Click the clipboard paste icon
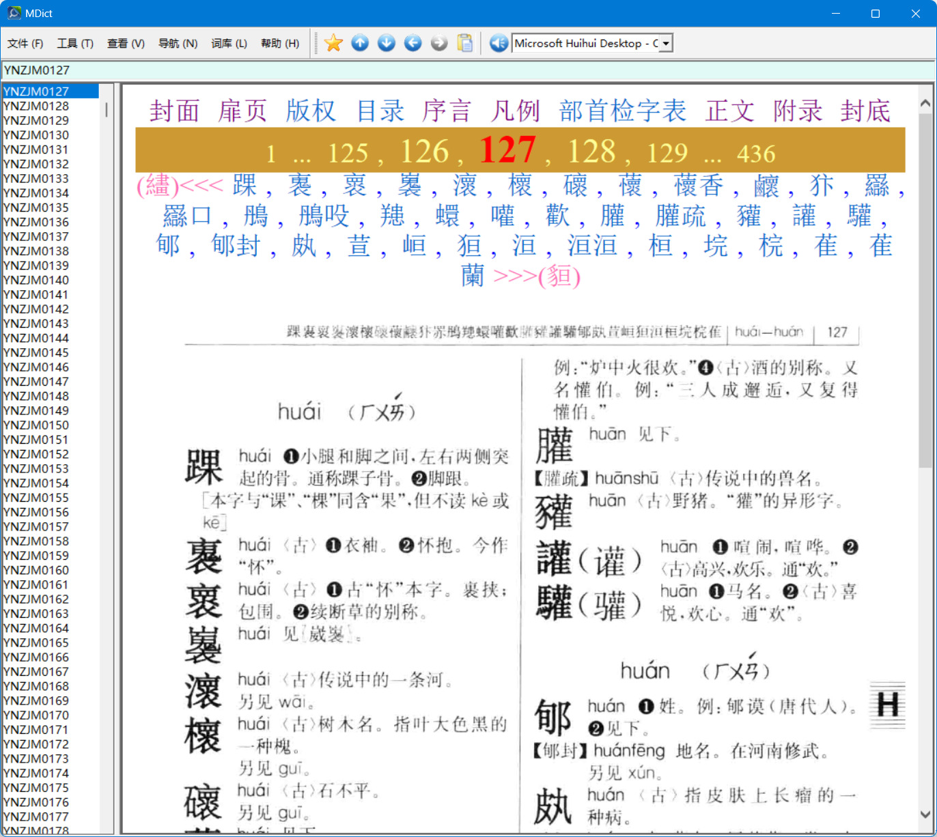The image size is (937, 837). 465,43
